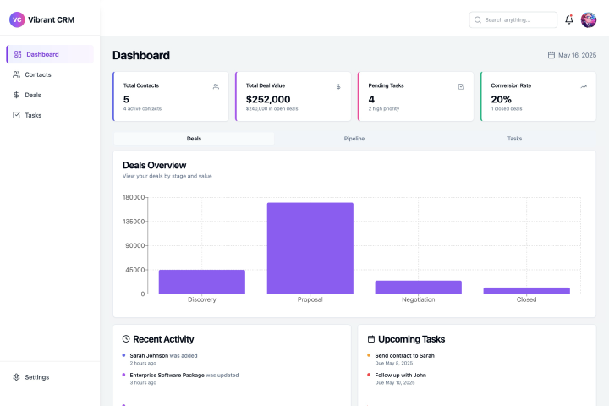Click the trend arrow icon on Conversion Rate card
Image resolution: width=609 pixels, height=406 pixels.
coord(584,86)
